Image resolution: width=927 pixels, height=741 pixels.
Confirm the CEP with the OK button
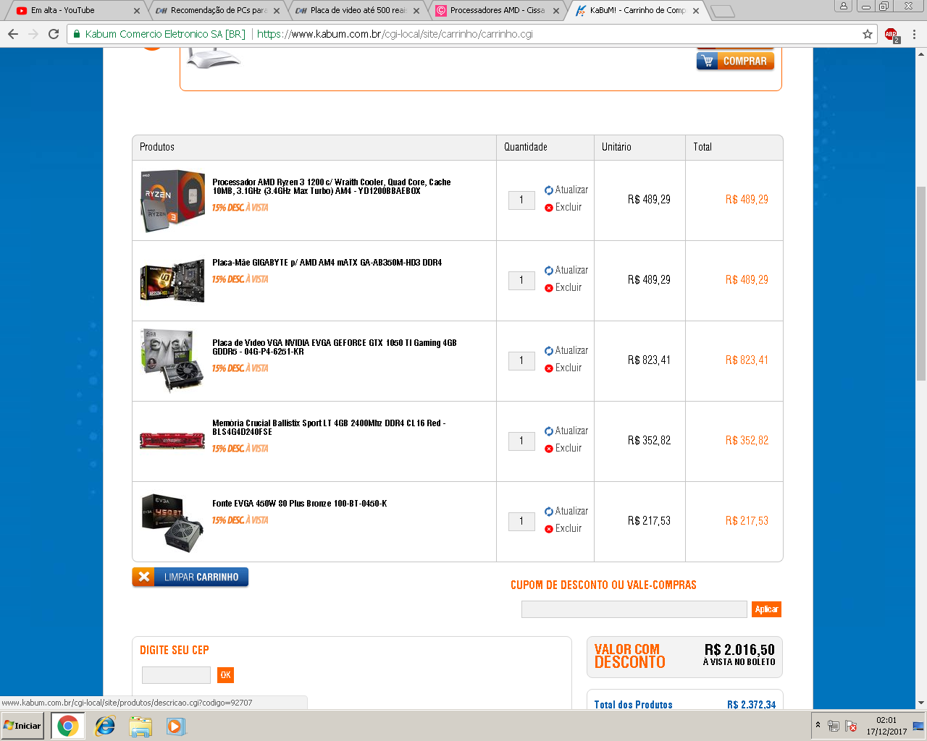click(x=225, y=675)
